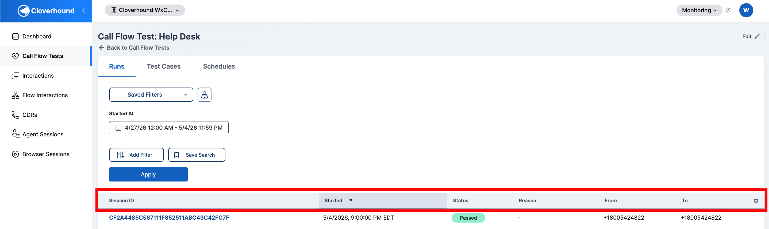This screenshot has height=229, width=769.
Task: Toggle light/dark theme sun icon
Action: pyautogui.click(x=728, y=10)
